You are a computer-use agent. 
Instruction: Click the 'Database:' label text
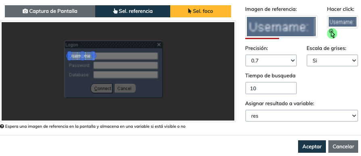click(x=79, y=75)
